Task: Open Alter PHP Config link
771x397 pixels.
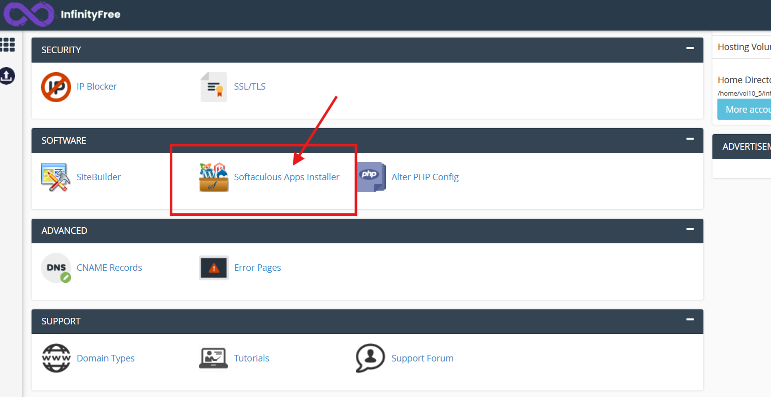Action: point(425,177)
